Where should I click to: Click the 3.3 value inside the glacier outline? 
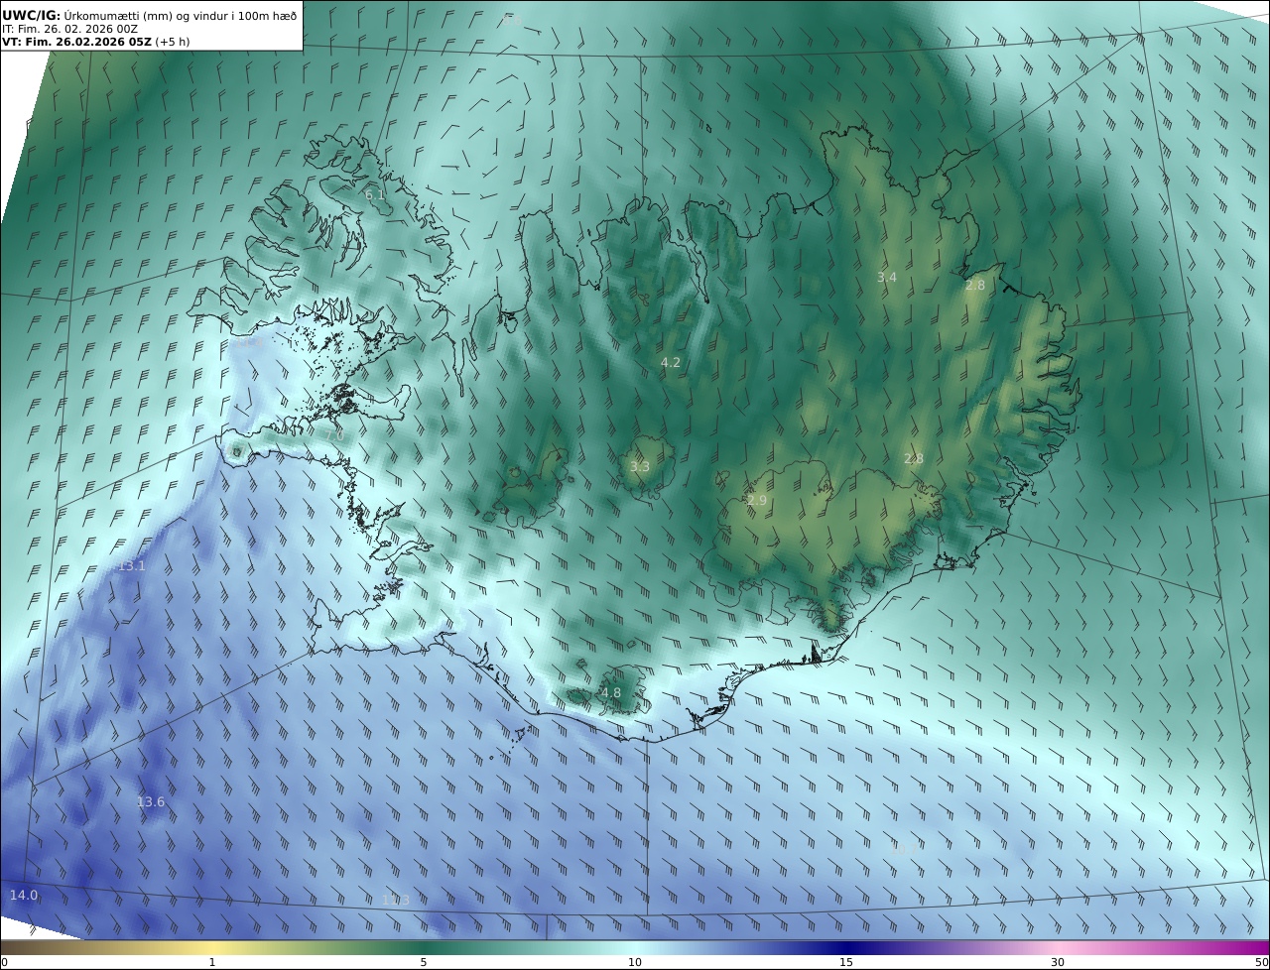pyautogui.click(x=640, y=466)
